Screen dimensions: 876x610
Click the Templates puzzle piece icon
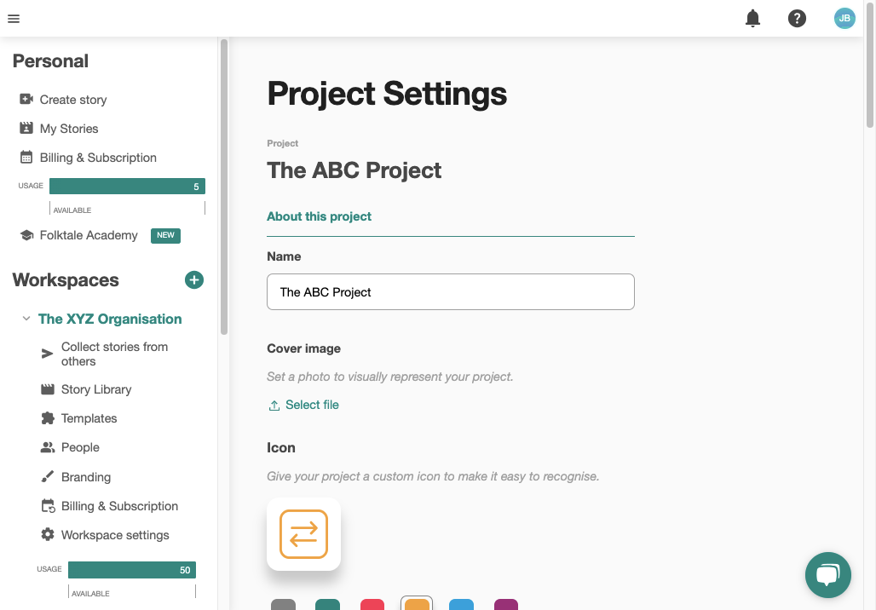pyautogui.click(x=48, y=418)
